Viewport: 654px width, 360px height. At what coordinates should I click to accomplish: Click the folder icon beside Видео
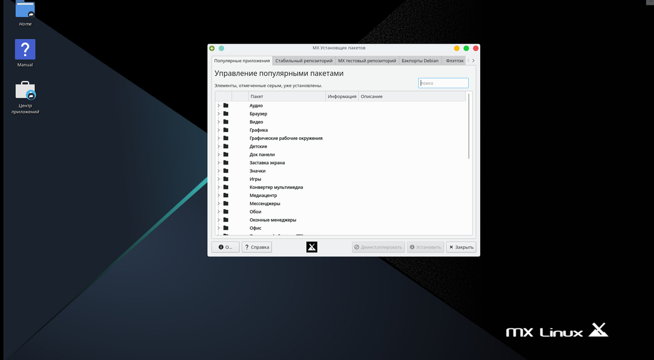226,122
